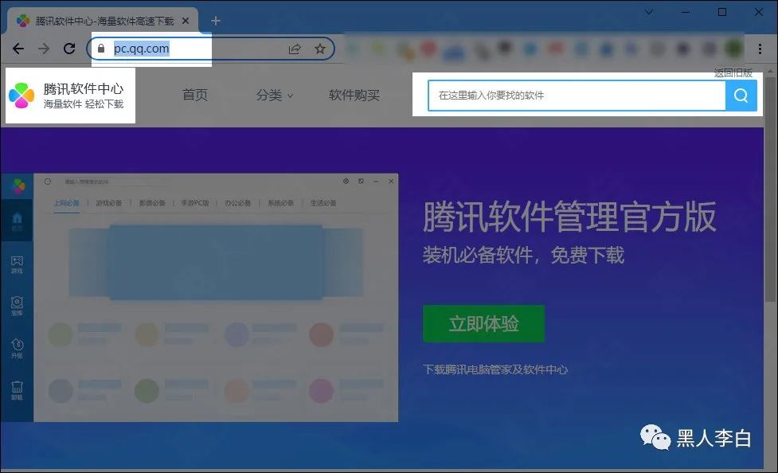The height and width of the screenshot is (473, 778).
Task: Expand the 分类 category dropdown
Action: click(275, 96)
